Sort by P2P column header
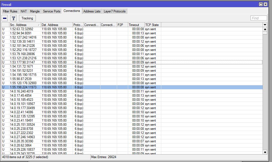This screenshot has width=272, height=162. point(122,25)
